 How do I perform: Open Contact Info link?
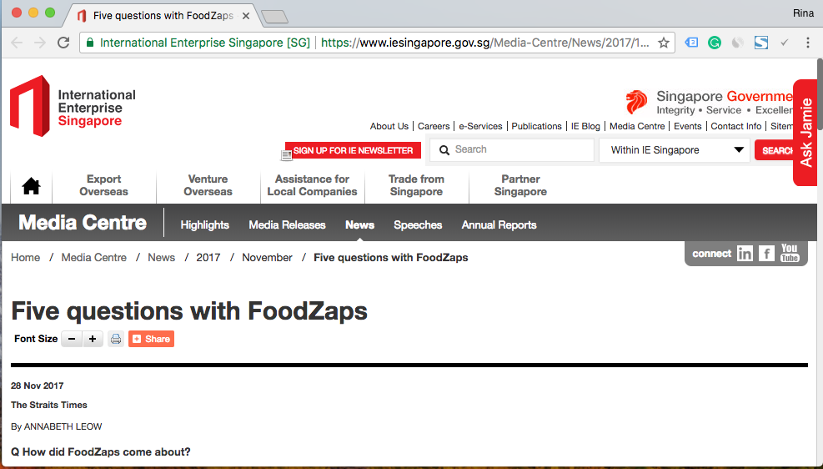[x=736, y=126]
